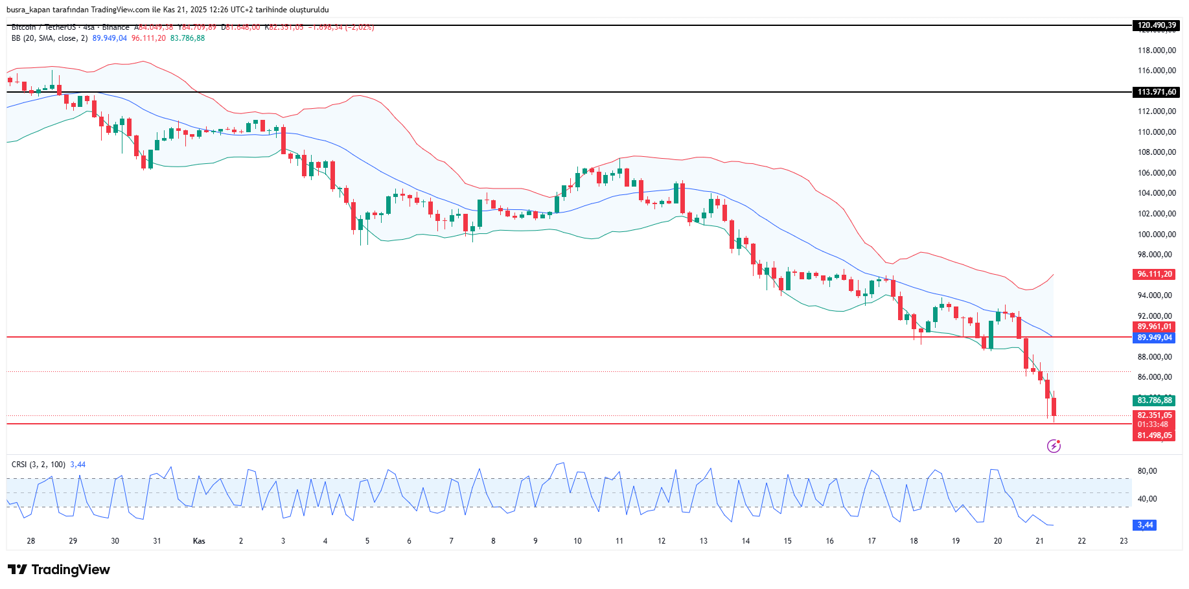Screen dimensions: 1189x589
Task: Click the TradingView logo at bottom left
Action: (59, 570)
